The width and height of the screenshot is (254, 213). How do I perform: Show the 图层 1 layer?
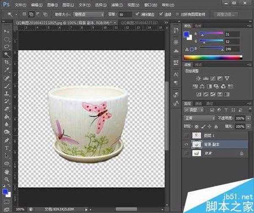pos(187,135)
